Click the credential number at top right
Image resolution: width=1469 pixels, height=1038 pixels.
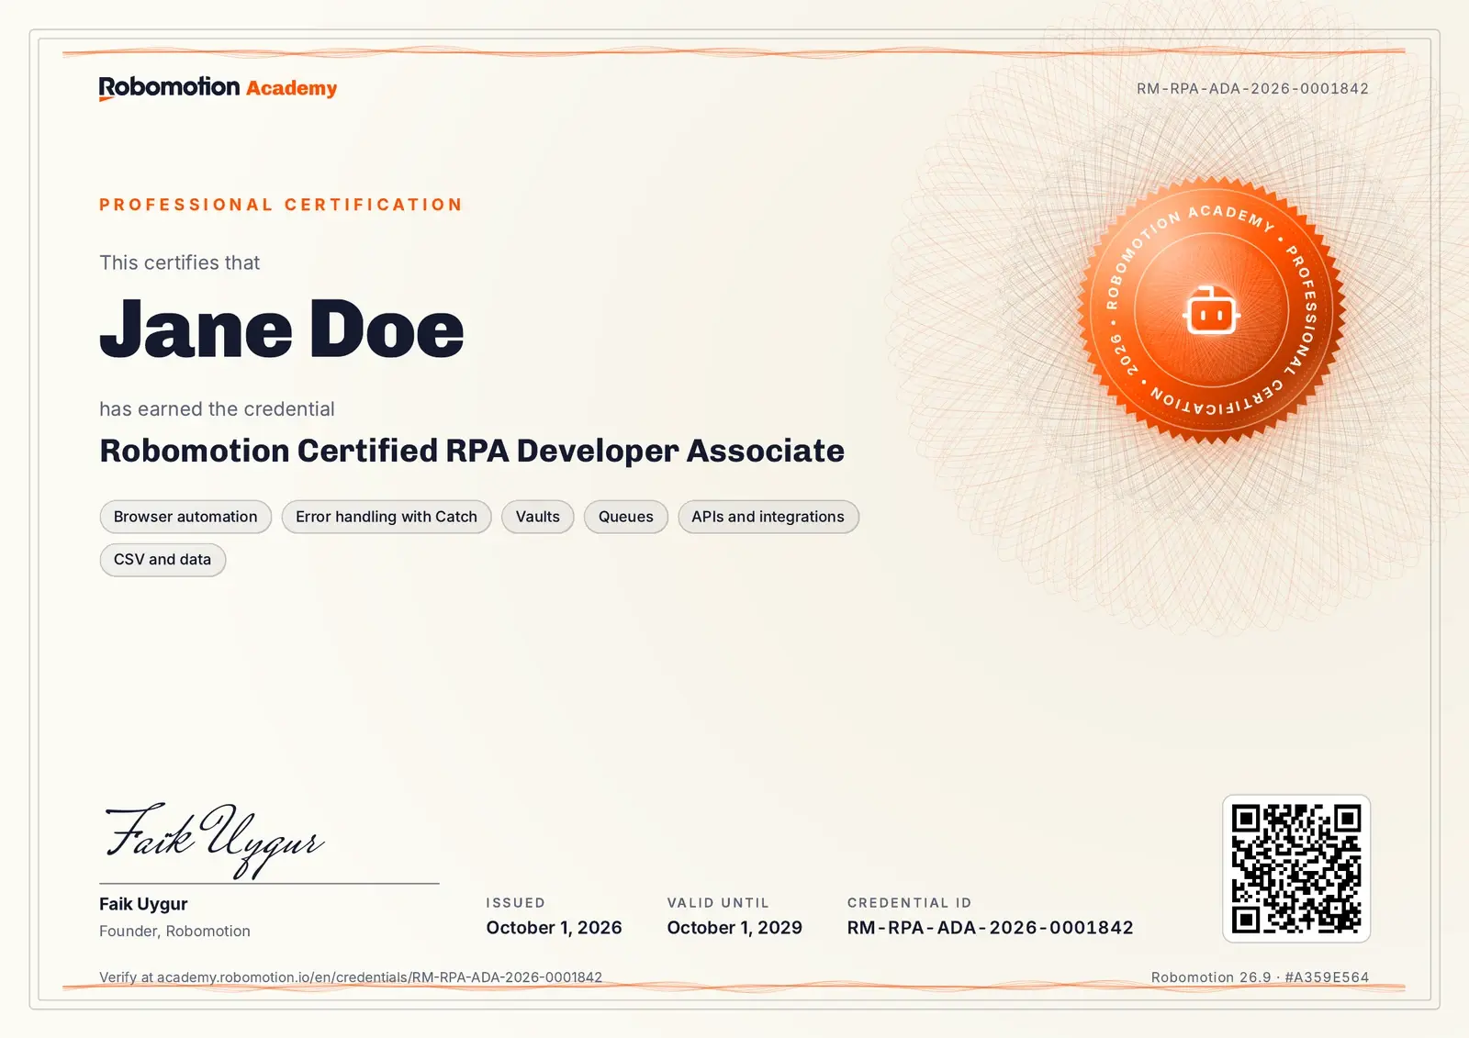pyautogui.click(x=1252, y=89)
